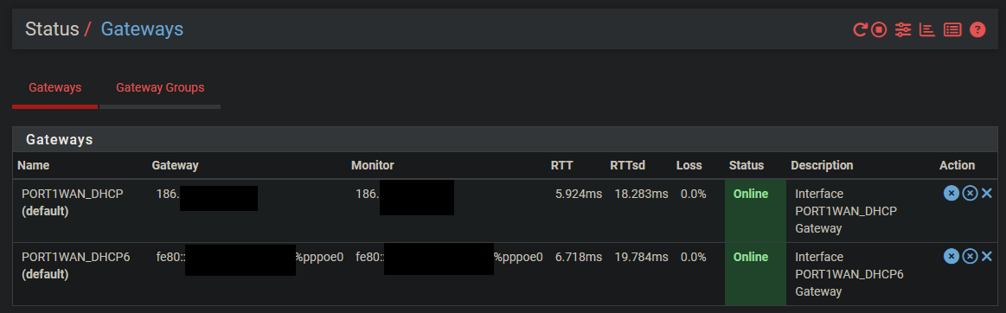The height and width of the screenshot is (313, 1006).
Task: Click the Online status of PORT1WAN_DHCP6
Action: 751,257
